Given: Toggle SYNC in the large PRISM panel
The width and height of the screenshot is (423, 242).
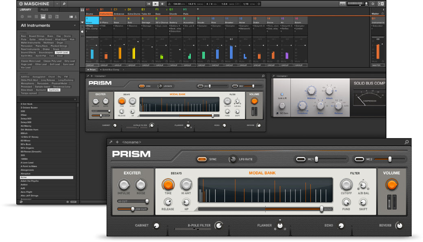Looking at the screenshot, I should 202,159.
